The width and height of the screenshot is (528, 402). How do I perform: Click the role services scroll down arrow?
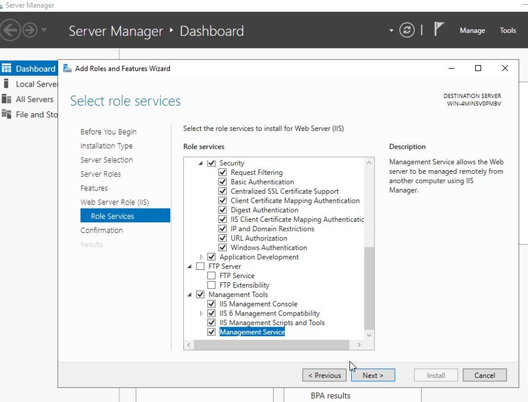coord(369,335)
